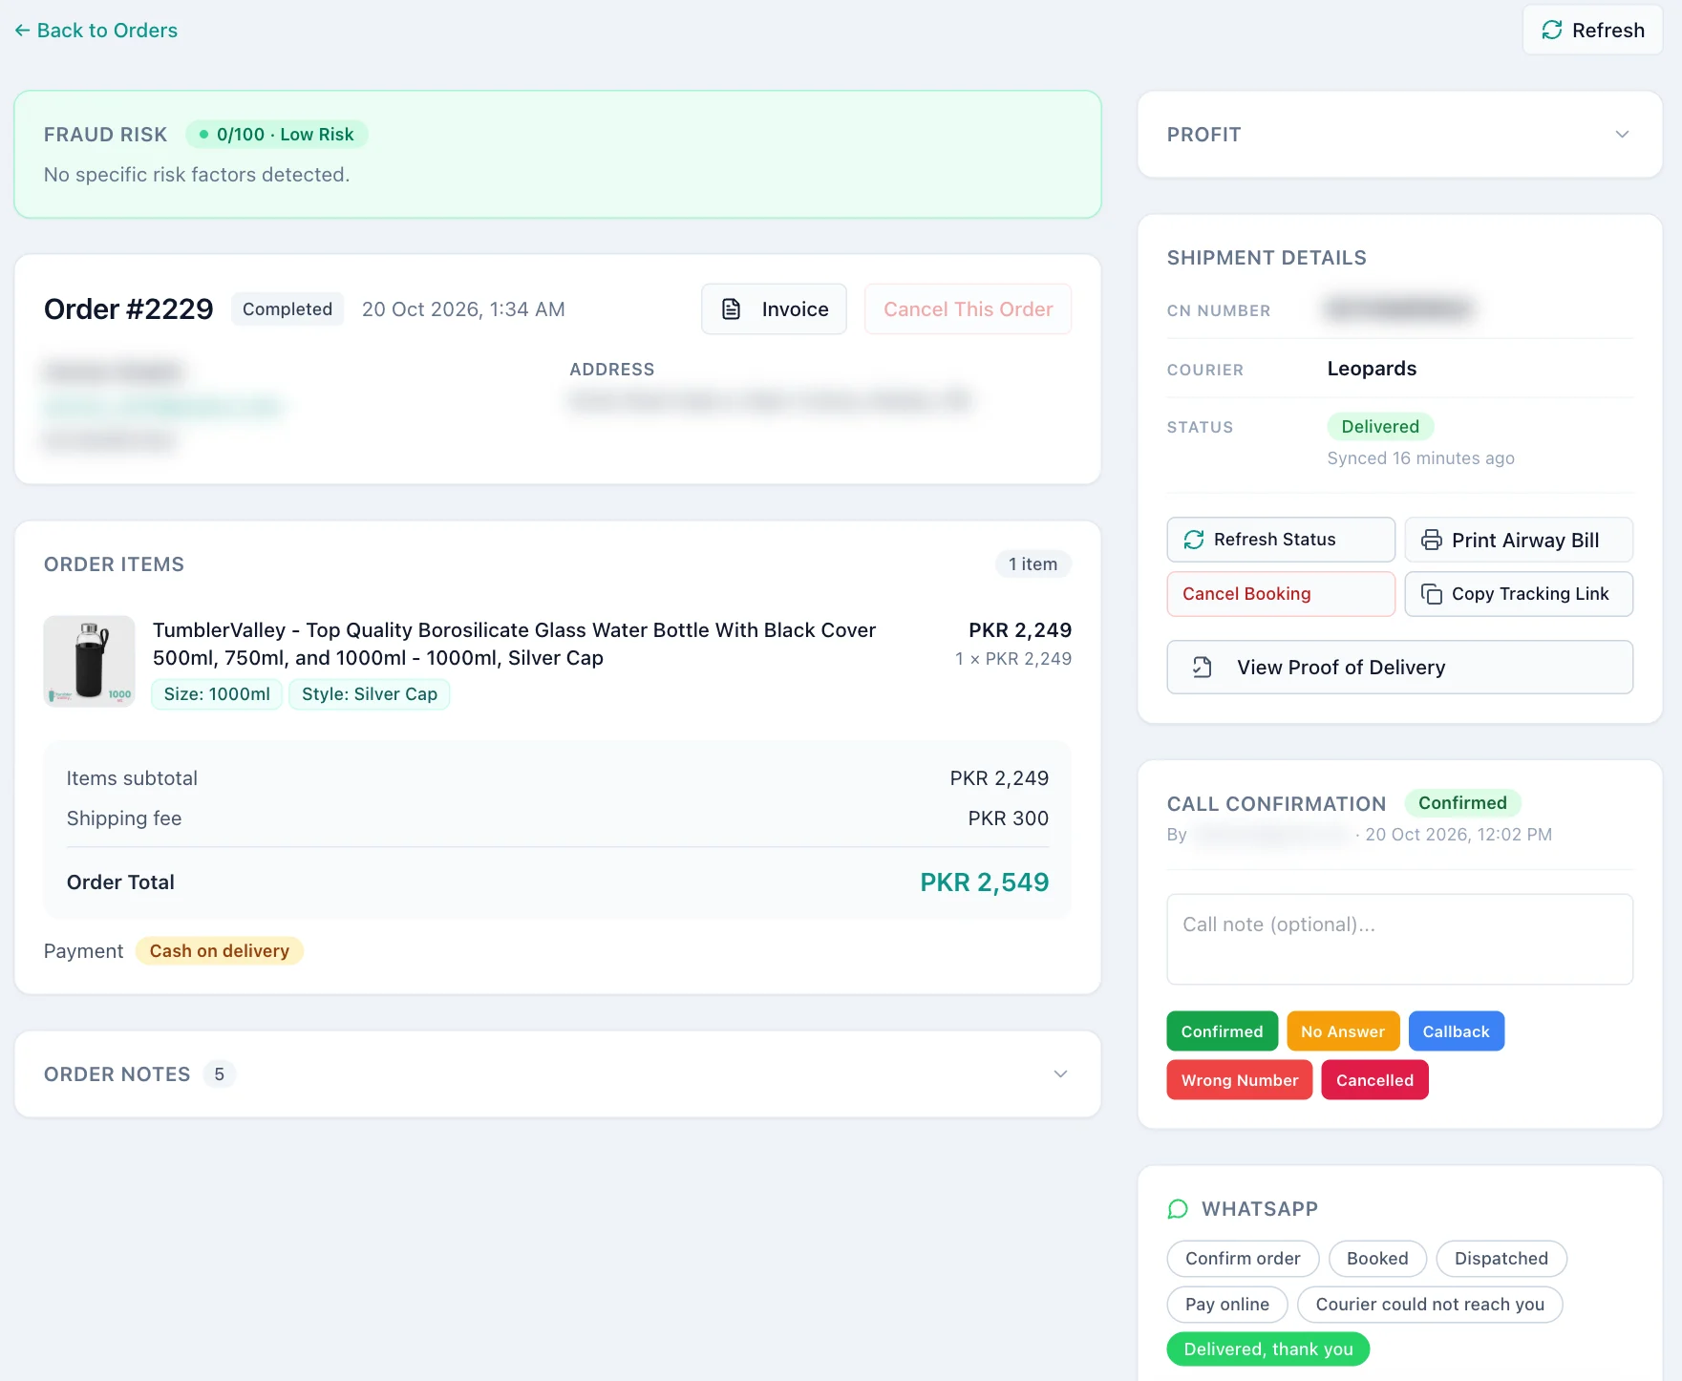Viewport: 1682px width, 1381px height.
Task: Click the proof of delivery document icon
Action: pyautogui.click(x=1203, y=668)
